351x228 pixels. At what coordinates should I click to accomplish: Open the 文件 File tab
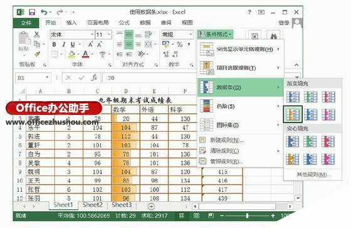coord(26,22)
